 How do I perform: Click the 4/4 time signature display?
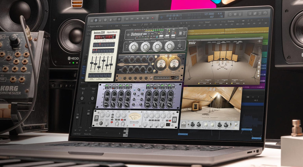[220, 14]
